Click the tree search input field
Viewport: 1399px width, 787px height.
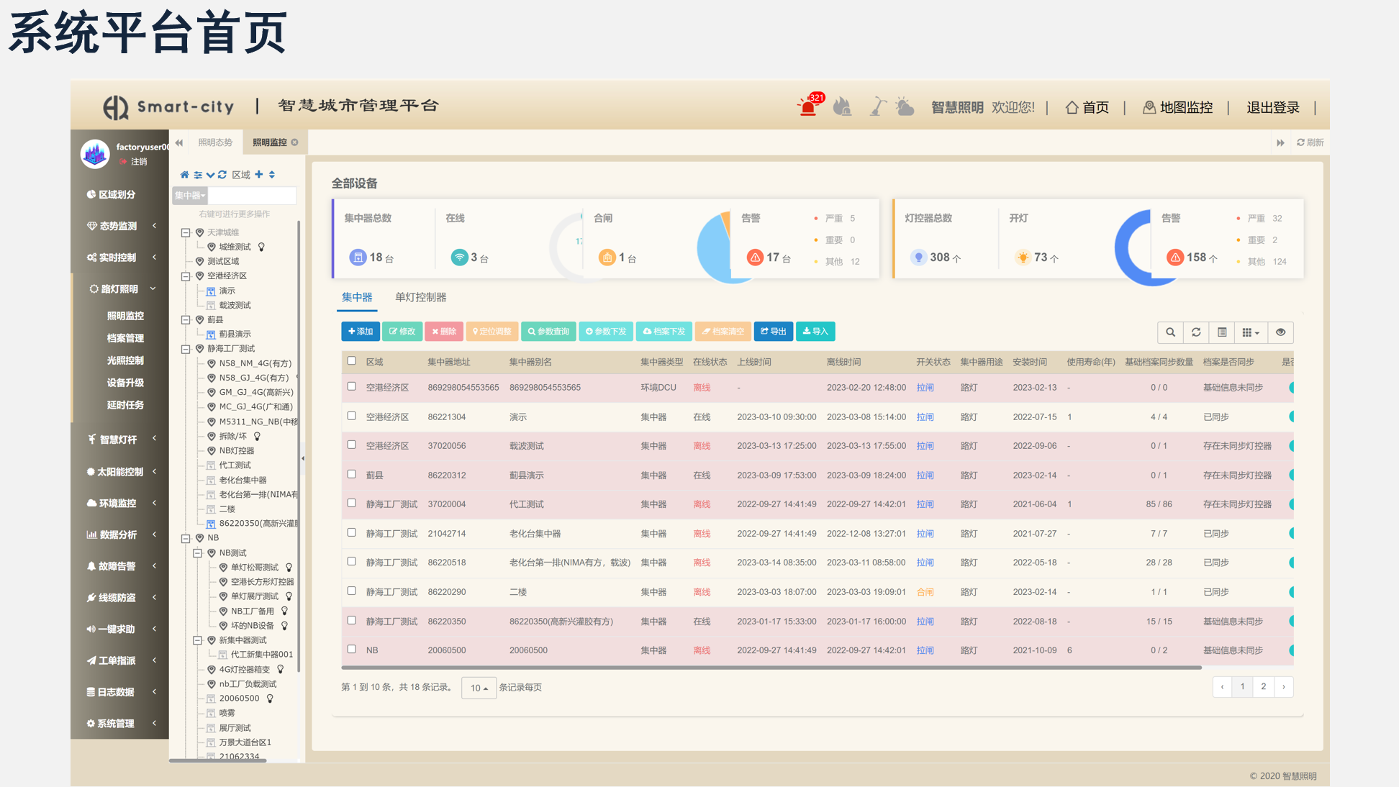click(x=253, y=196)
